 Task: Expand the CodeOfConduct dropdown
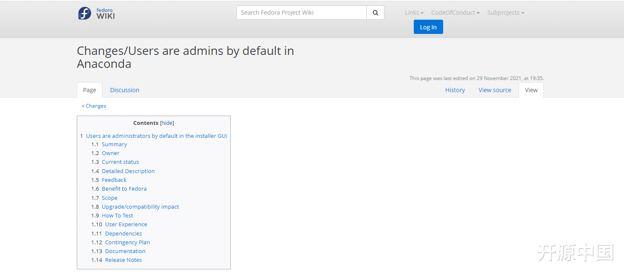click(455, 13)
